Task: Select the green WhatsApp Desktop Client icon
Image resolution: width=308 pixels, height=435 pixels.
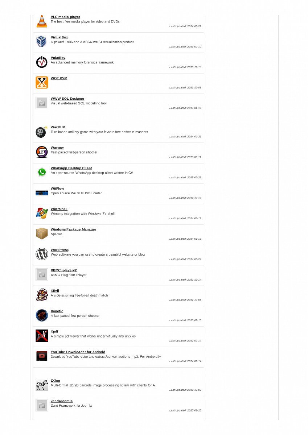Action: tap(42, 173)
